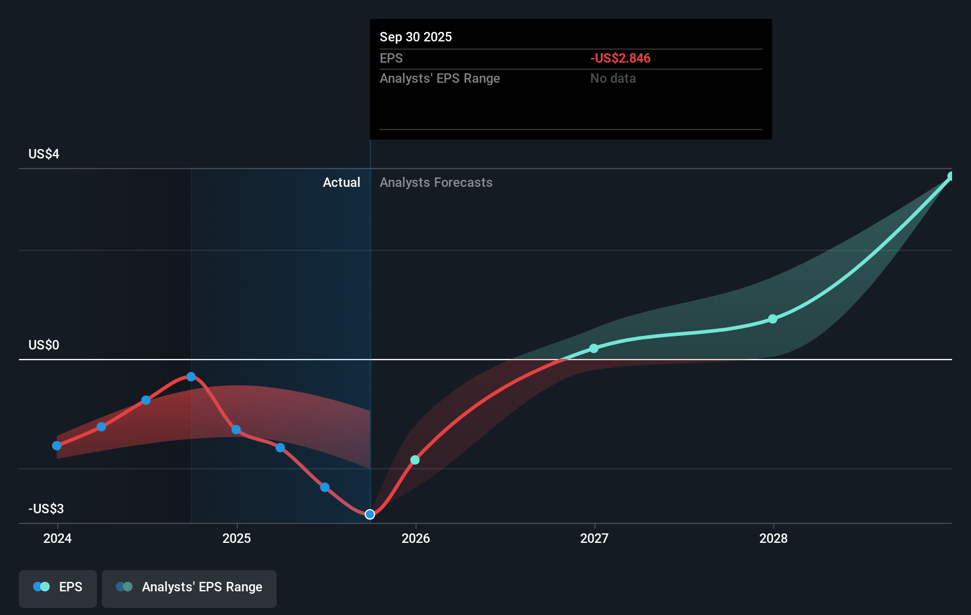Click the forecast data point at 2027
This screenshot has height=615, width=971.
click(x=594, y=349)
